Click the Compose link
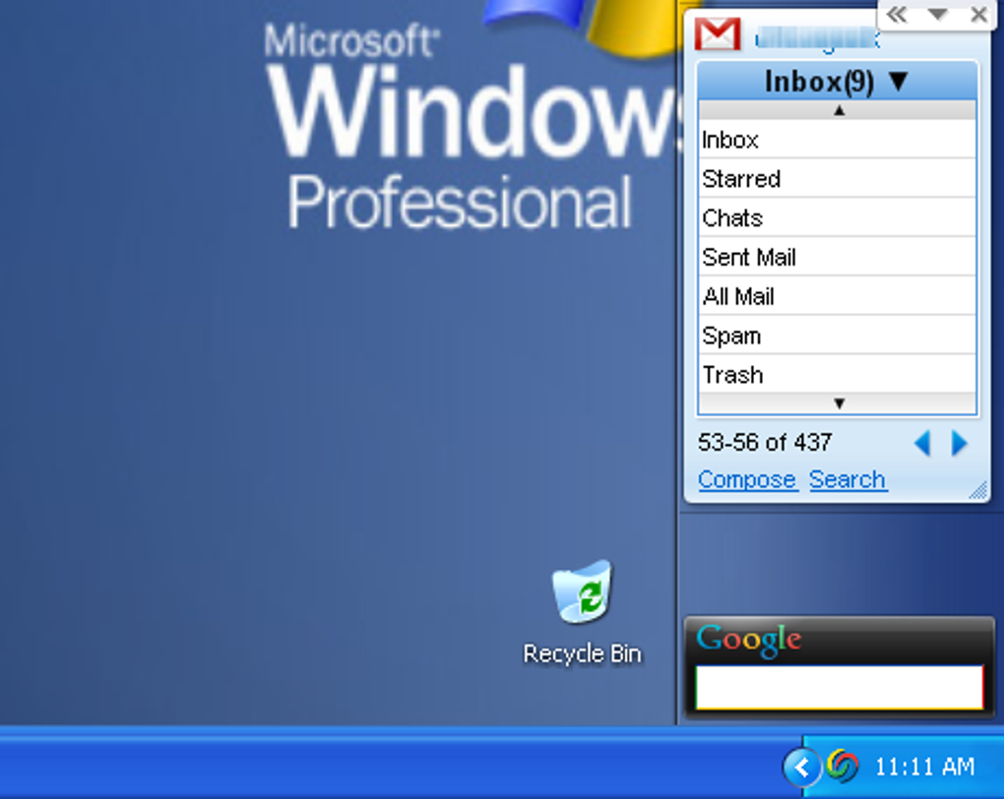Screen dimensions: 1004x799 (747, 479)
